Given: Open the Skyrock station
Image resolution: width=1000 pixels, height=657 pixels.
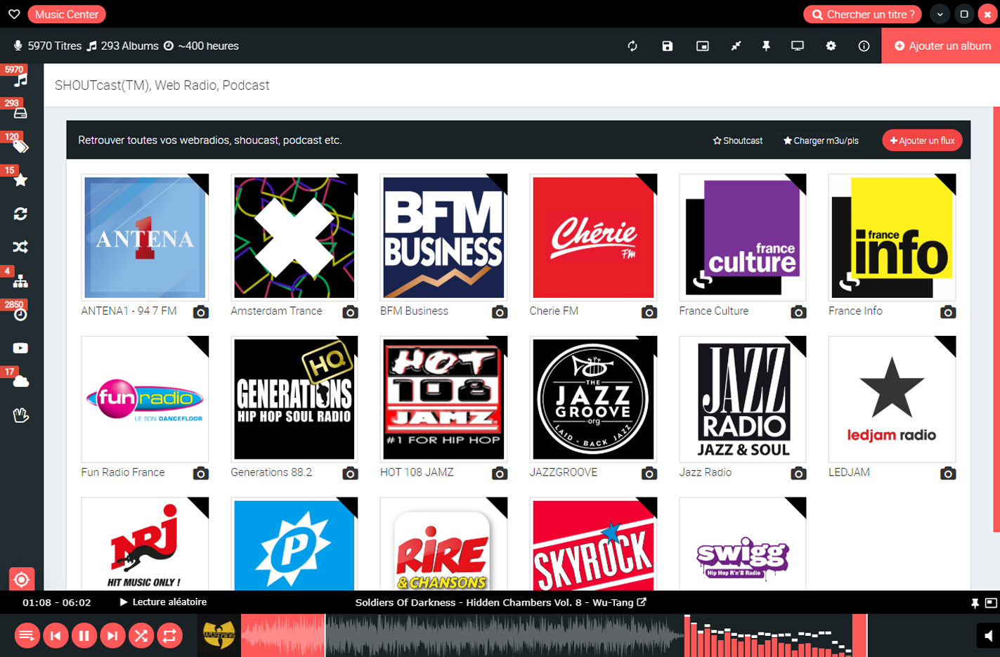Looking at the screenshot, I should coord(593,544).
